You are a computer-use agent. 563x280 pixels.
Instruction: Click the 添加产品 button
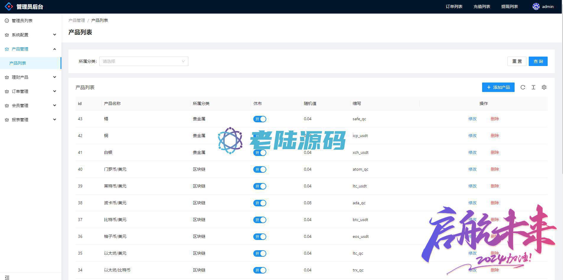(x=498, y=87)
